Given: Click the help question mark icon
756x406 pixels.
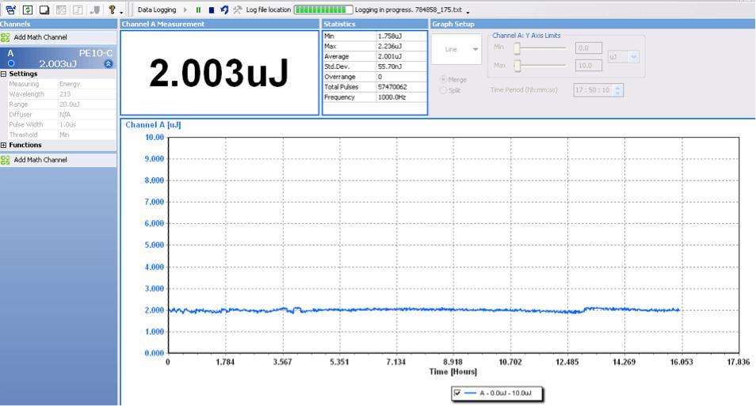Looking at the screenshot, I should [x=112, y=9].
